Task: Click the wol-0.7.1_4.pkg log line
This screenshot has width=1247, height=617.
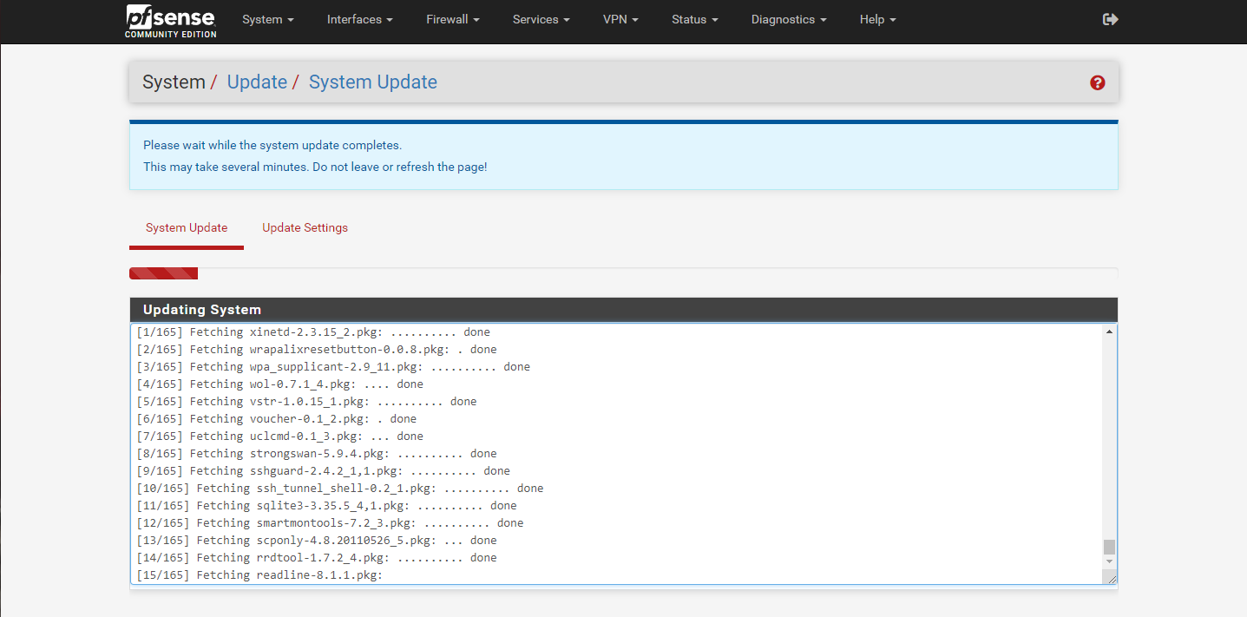Action: click(x=280, y=384)
